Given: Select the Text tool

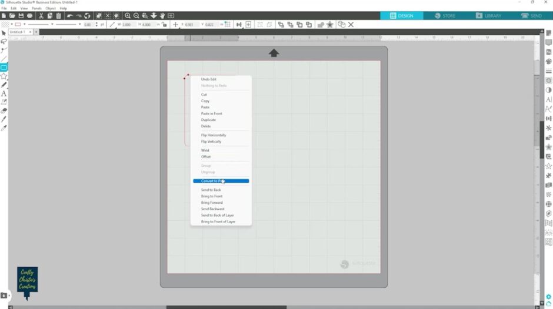Looking at the screenshot, I should [x=4, y=93].
